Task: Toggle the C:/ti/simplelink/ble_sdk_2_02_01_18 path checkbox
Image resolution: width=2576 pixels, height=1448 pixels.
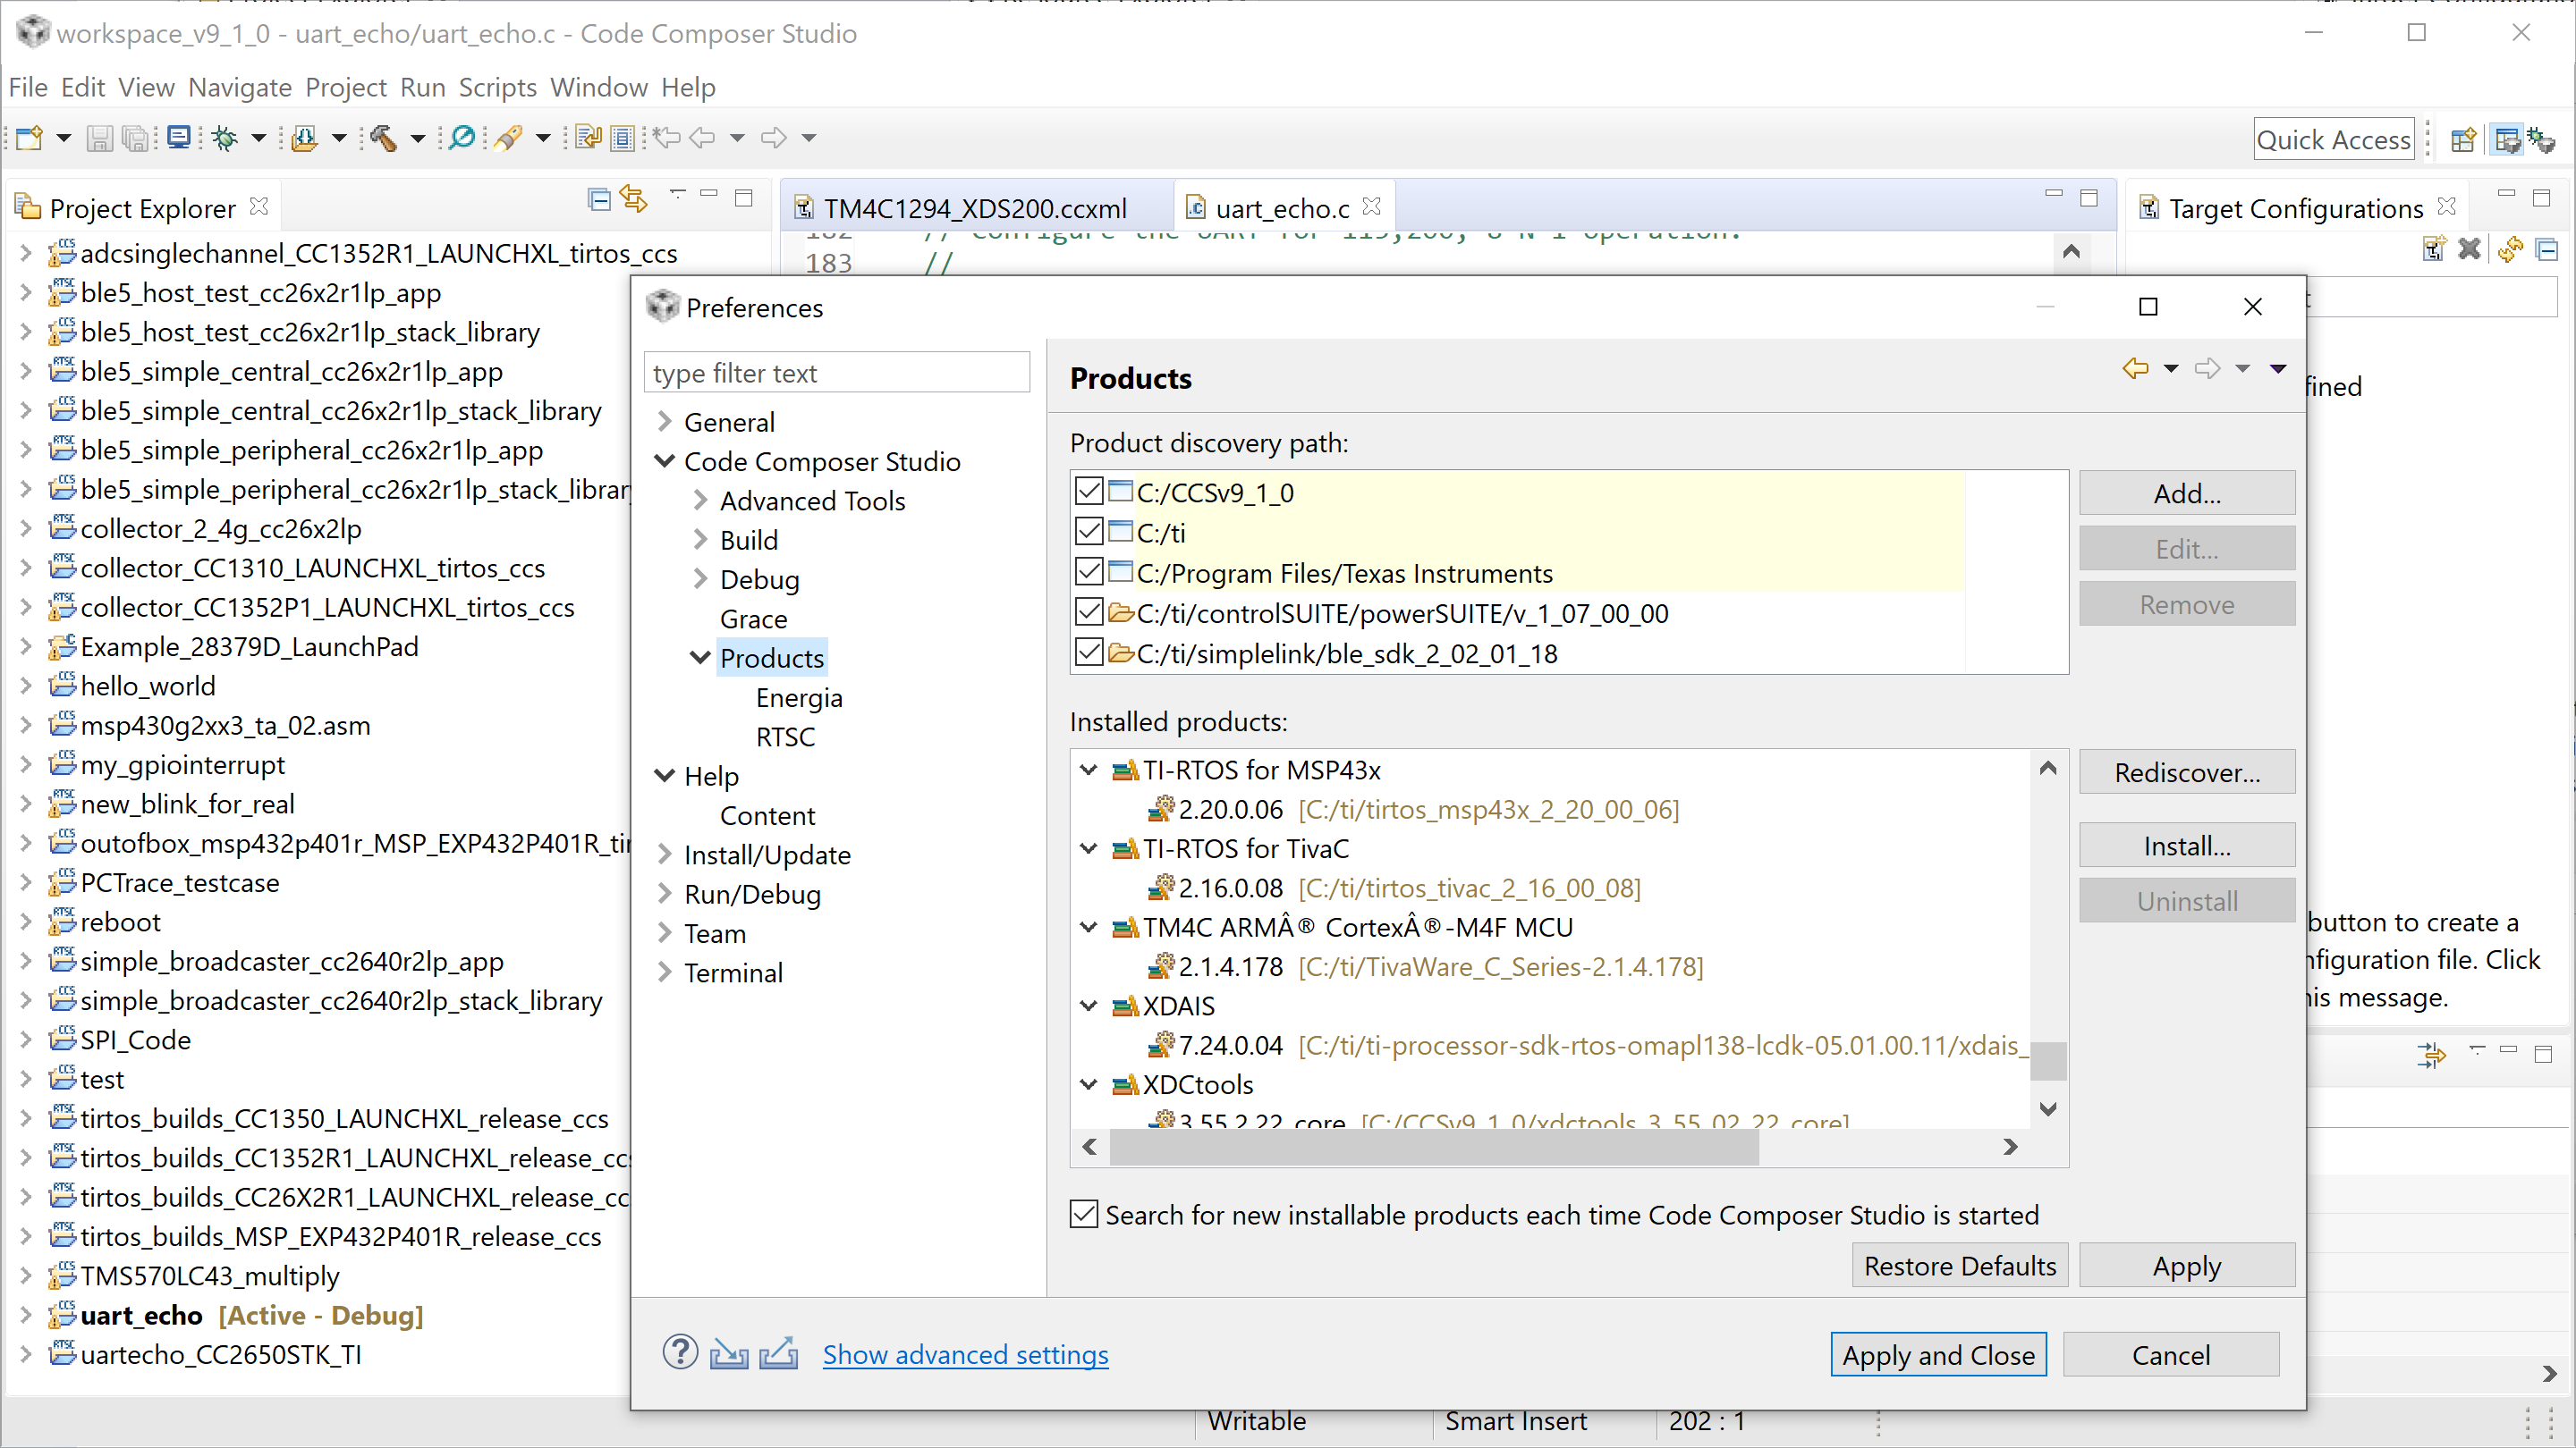Action: [x=1089, y=652]
